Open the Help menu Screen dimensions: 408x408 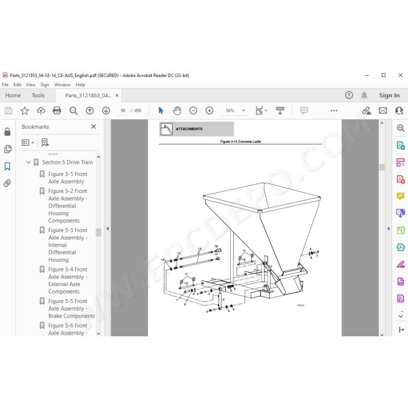coord(80,85)
